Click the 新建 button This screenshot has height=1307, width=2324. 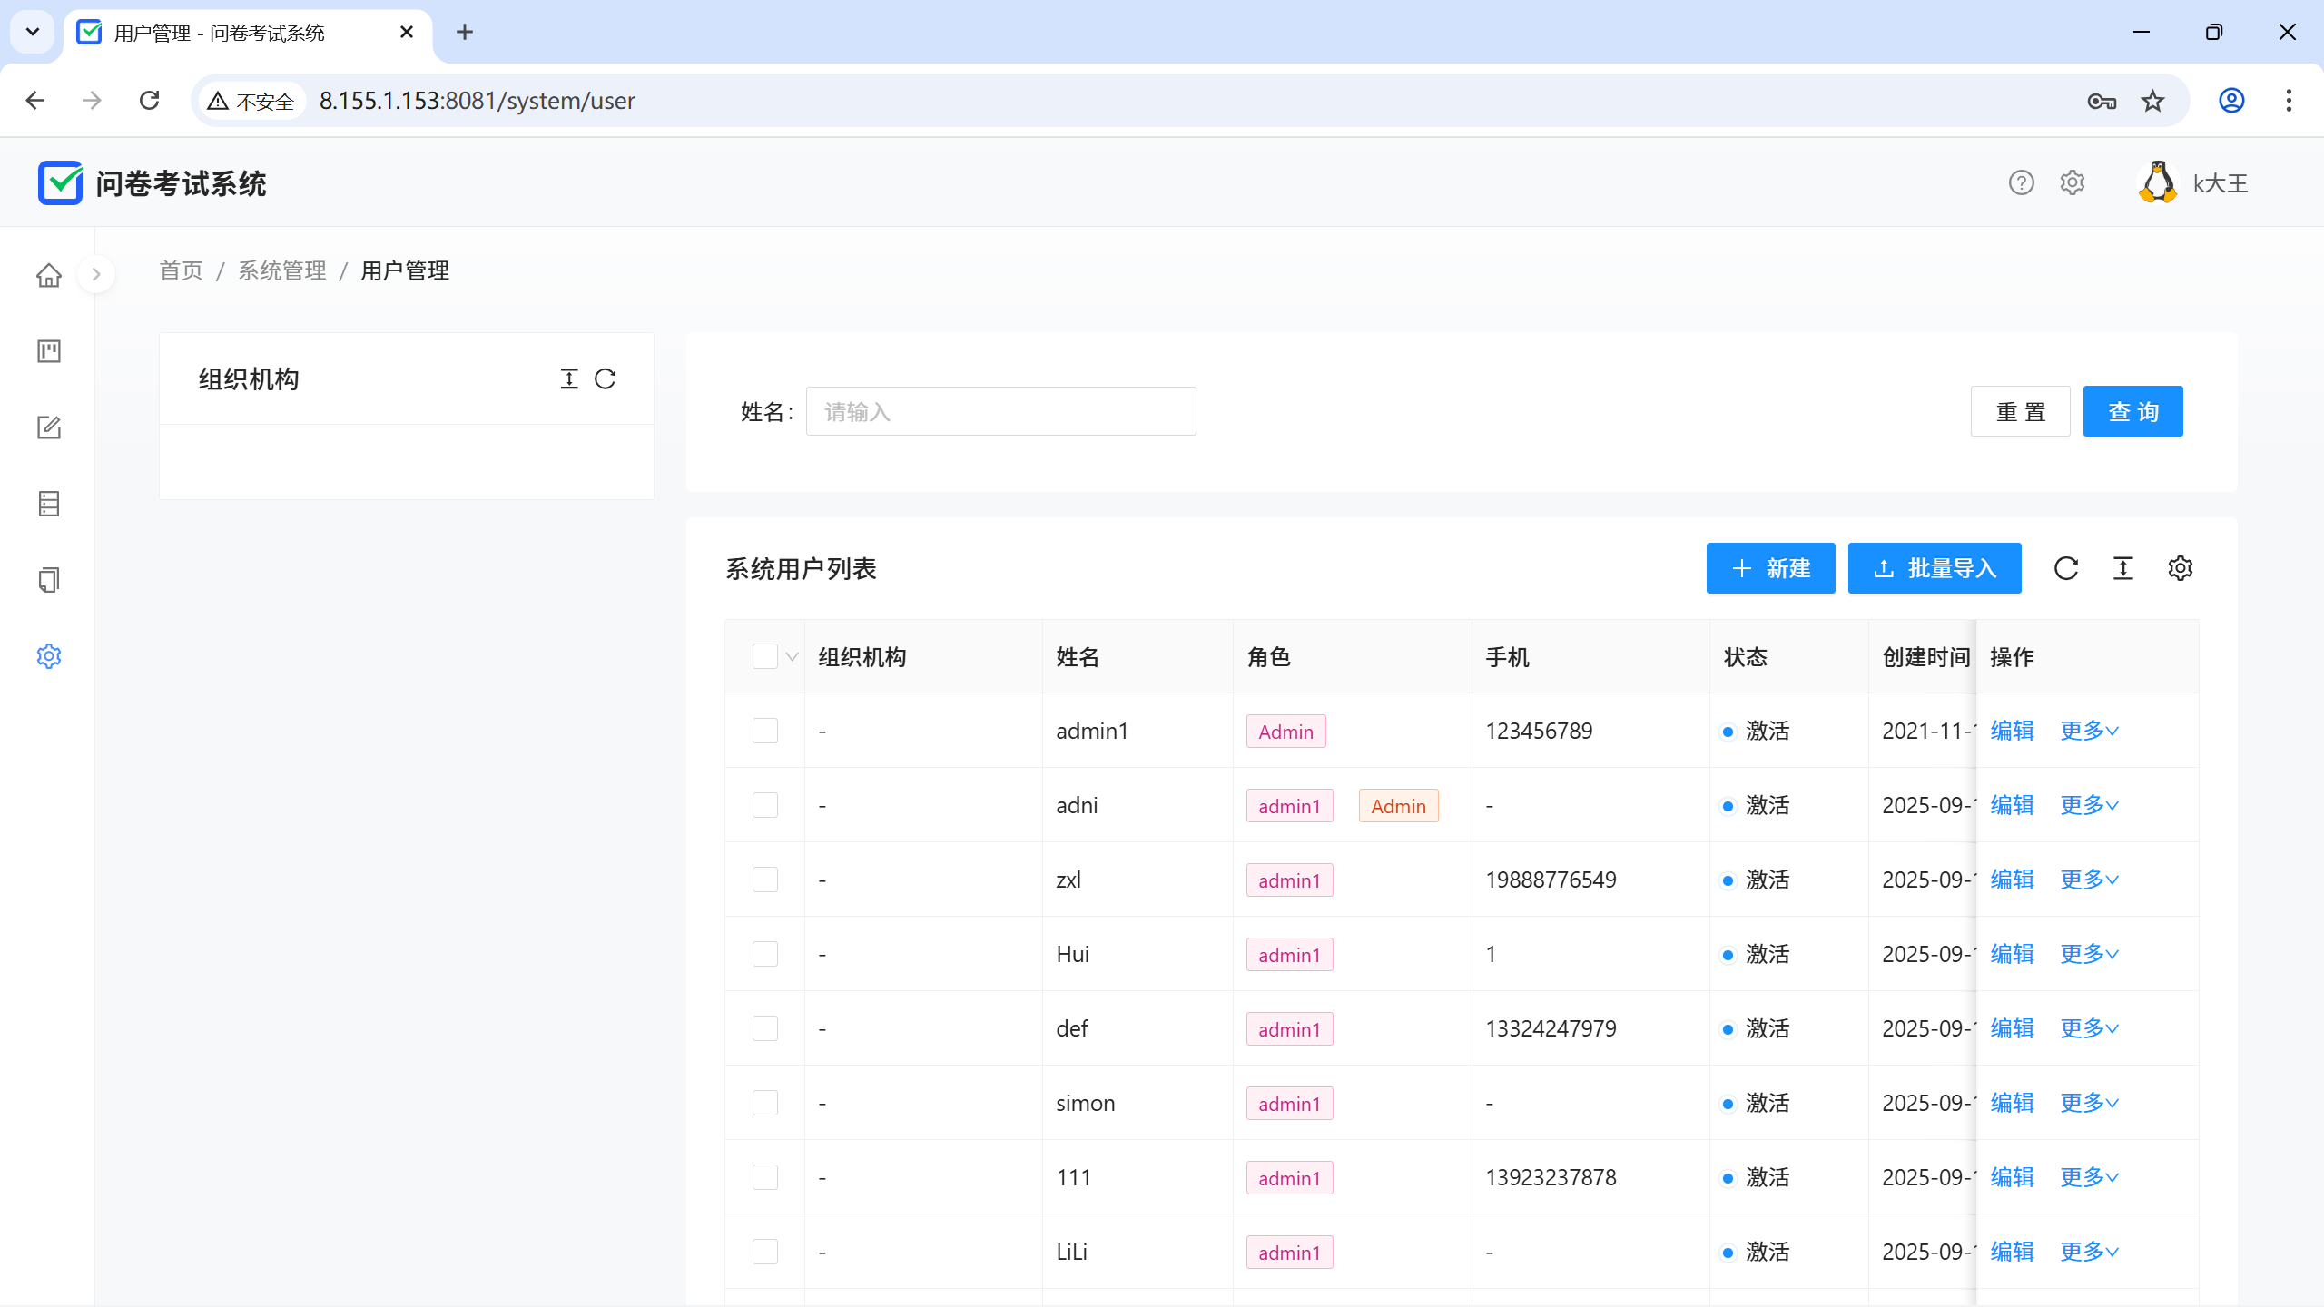[x=1770, y=568]
